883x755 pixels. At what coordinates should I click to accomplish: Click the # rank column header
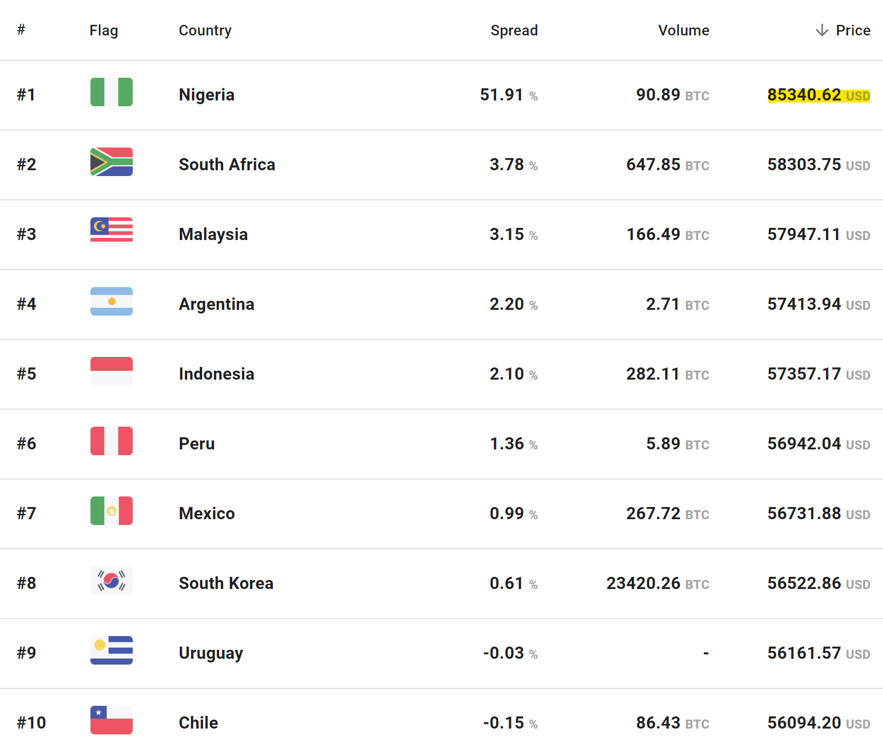coord(21,30)
